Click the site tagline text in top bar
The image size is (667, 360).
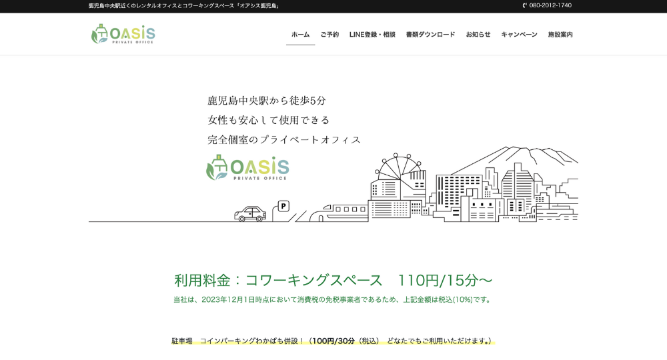(184, 6)
